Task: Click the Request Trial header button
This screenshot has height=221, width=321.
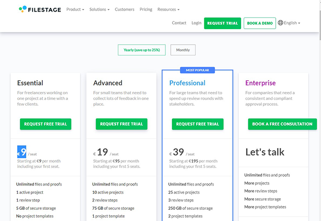Action: [x=223, y=23]
